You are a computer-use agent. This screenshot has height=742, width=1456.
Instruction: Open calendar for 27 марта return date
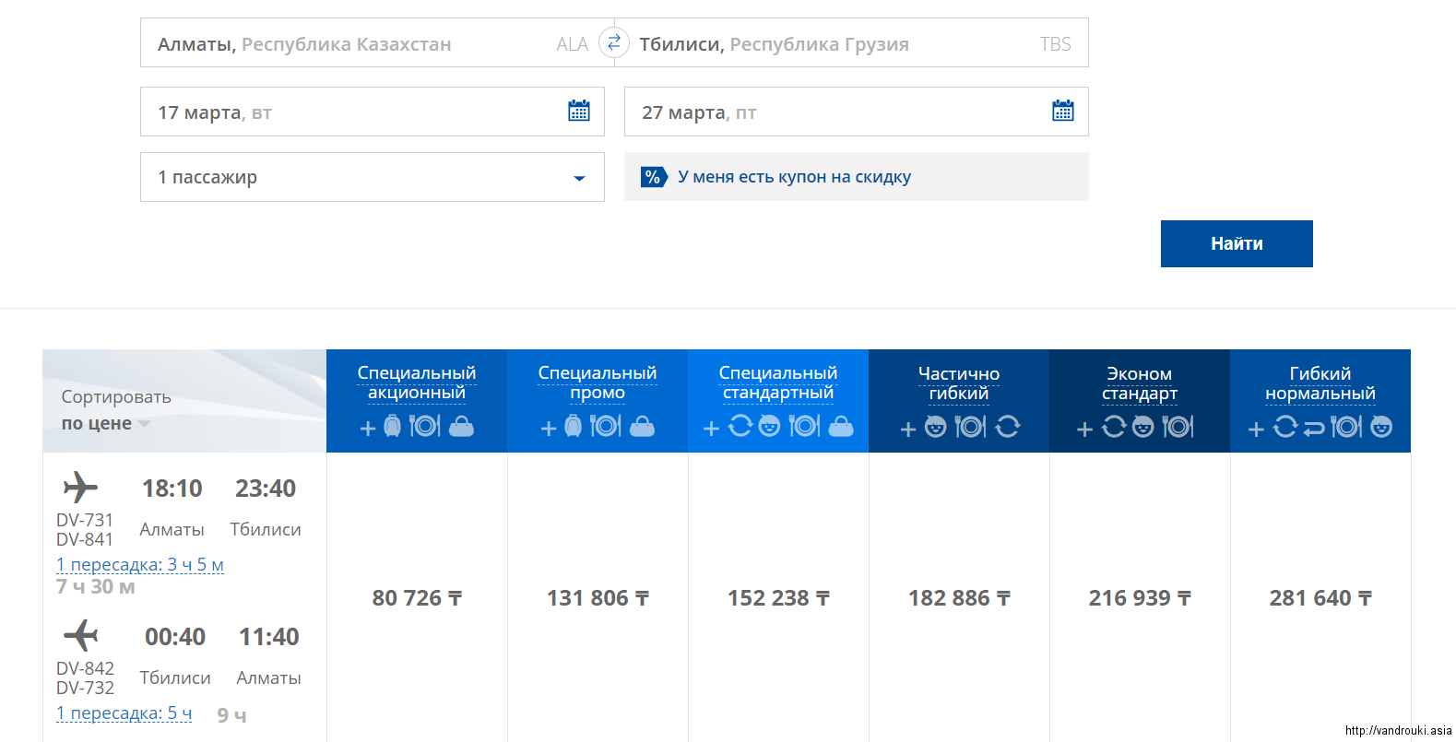point(1063,111)
